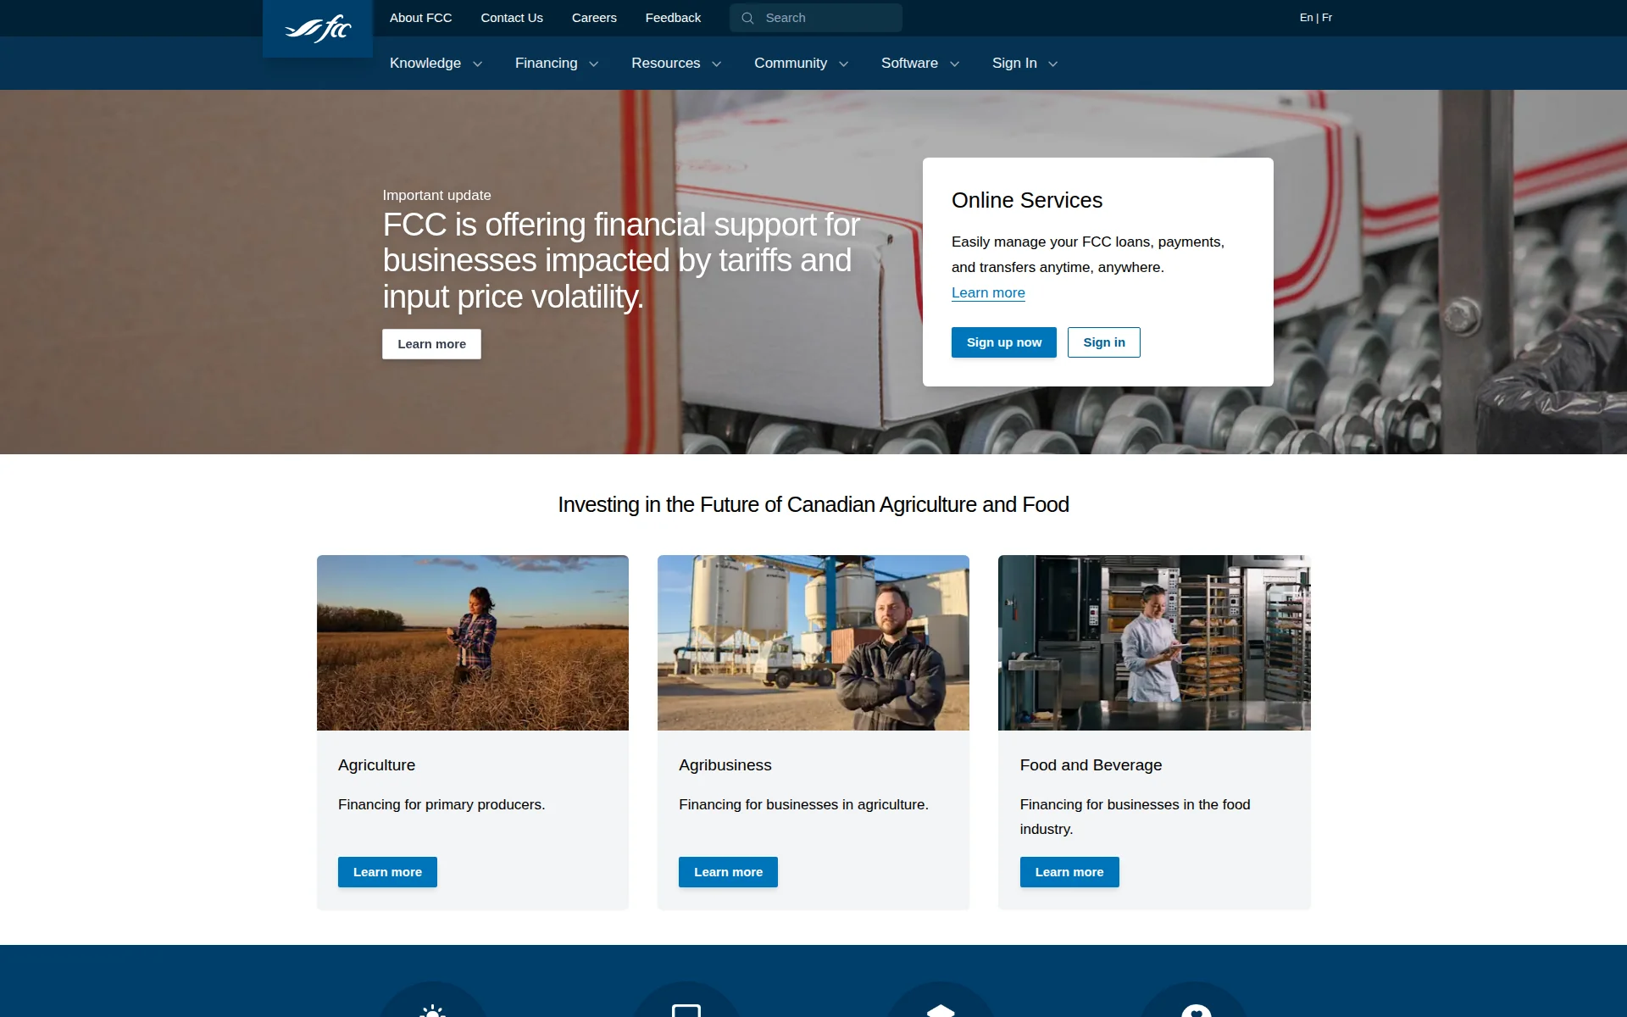Click the Search input field

pyautogui.click(x=815, y=18)
